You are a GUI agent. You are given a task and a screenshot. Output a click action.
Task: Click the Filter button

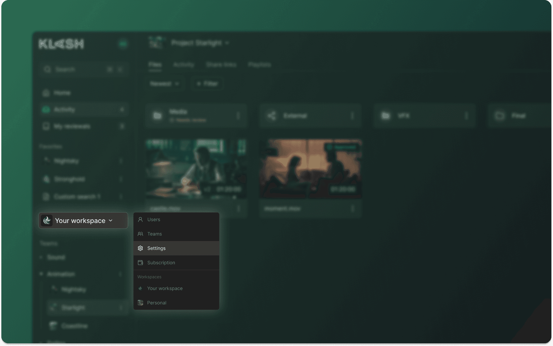pyautogui.click(x=207, y=84)
